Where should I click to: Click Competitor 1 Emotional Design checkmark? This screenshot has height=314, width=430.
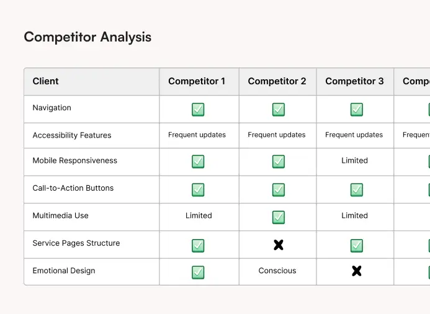pyautogui.click(x=198, y=272)
